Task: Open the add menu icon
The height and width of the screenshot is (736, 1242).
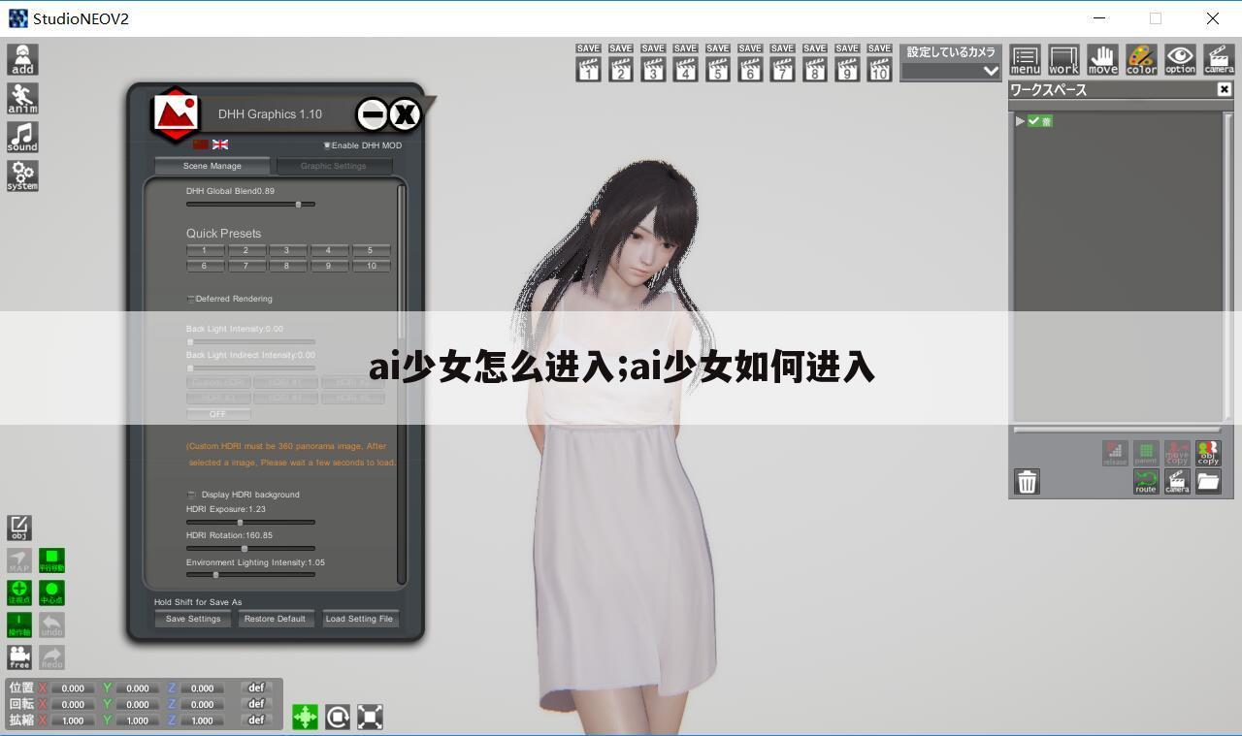Action: 22,59
